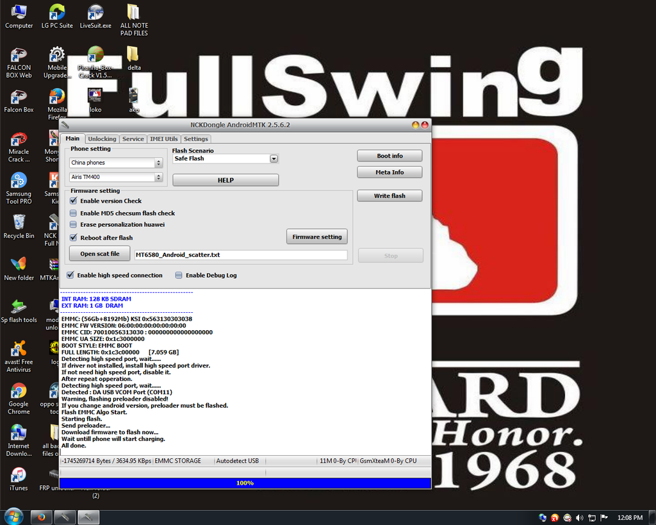
Task: Switch to the Unlocking tab
Action: [x=102, y=139]
